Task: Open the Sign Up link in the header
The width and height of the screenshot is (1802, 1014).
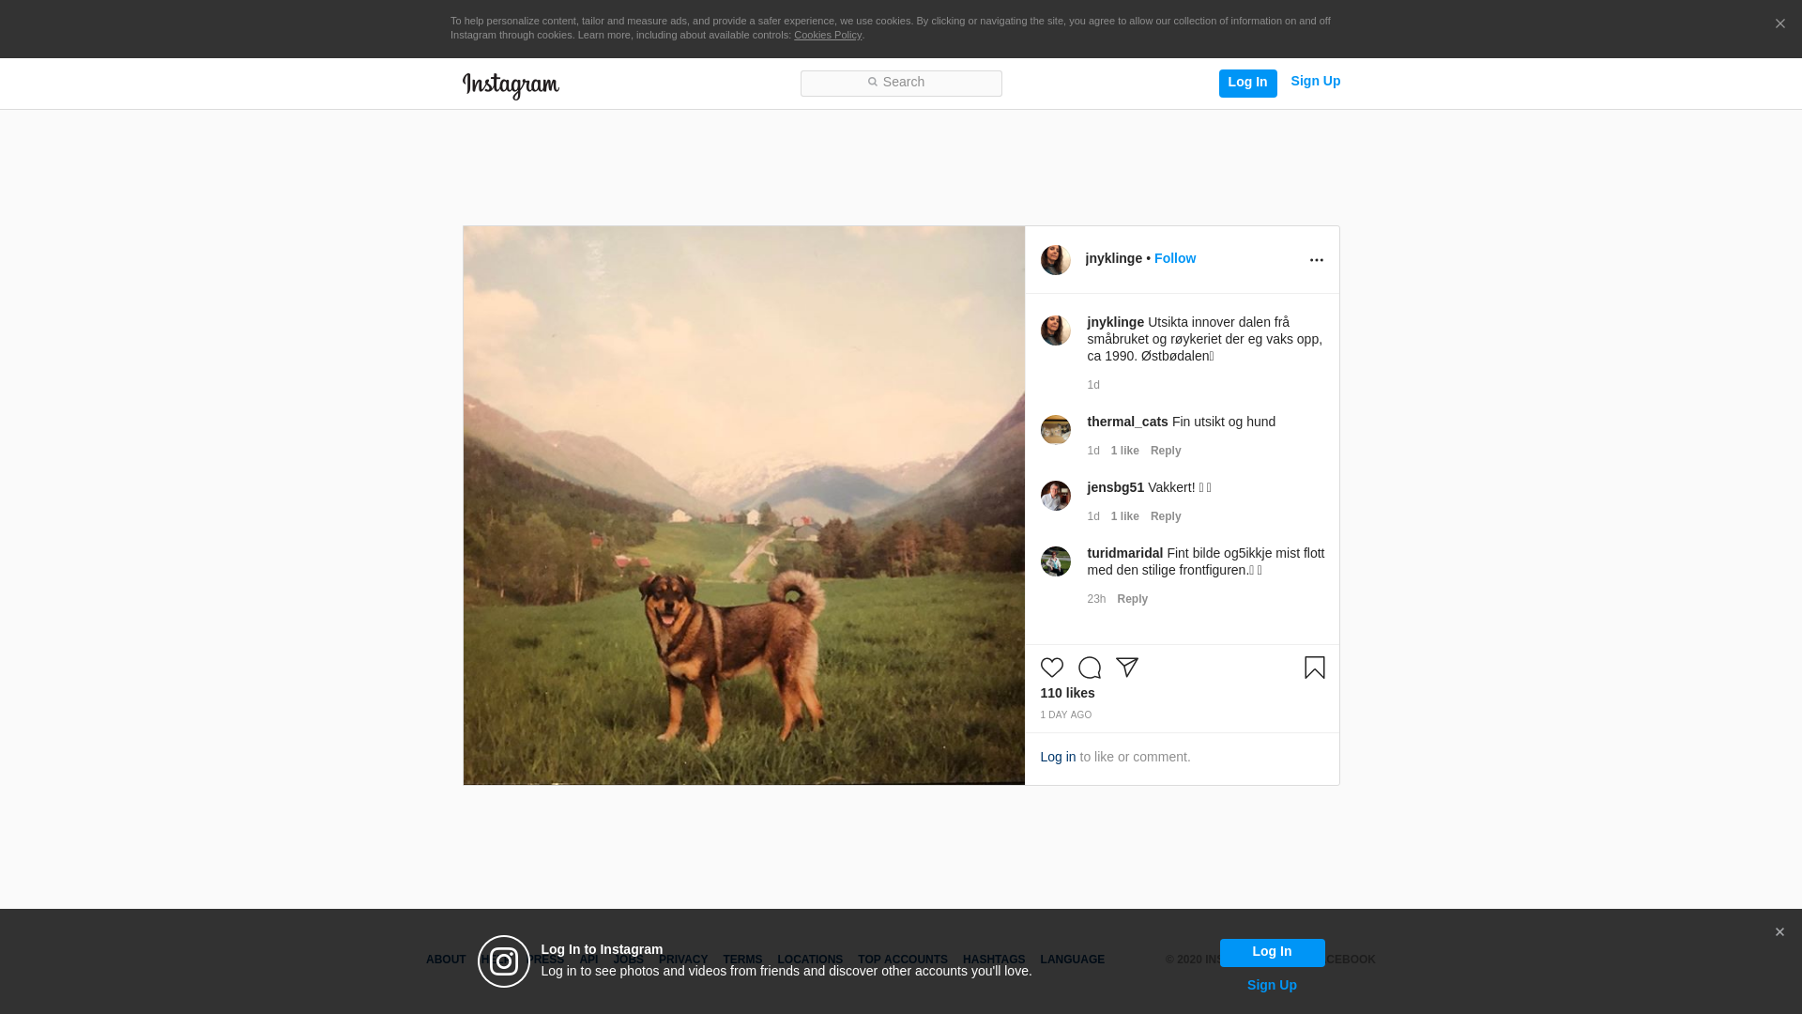Action: tap(1315, 81)
